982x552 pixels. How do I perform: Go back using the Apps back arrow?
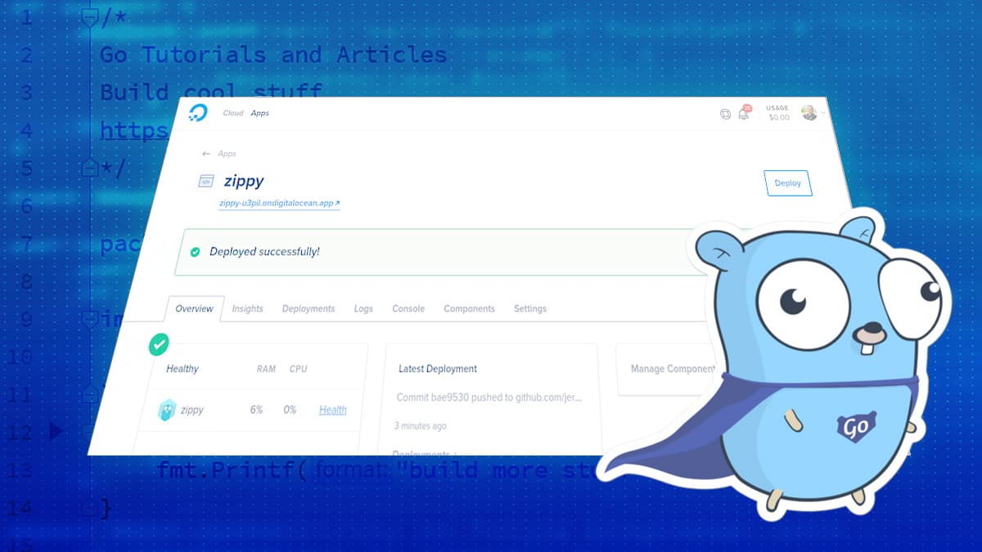click(208, 153)
